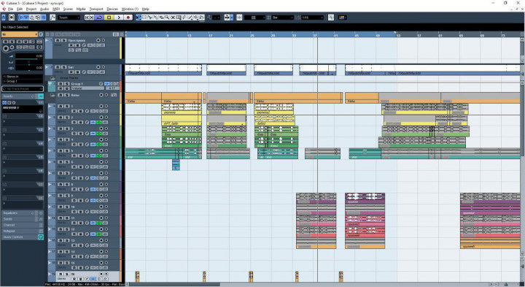Open the Touch automation mode dropdown

[x=69, y=18]
